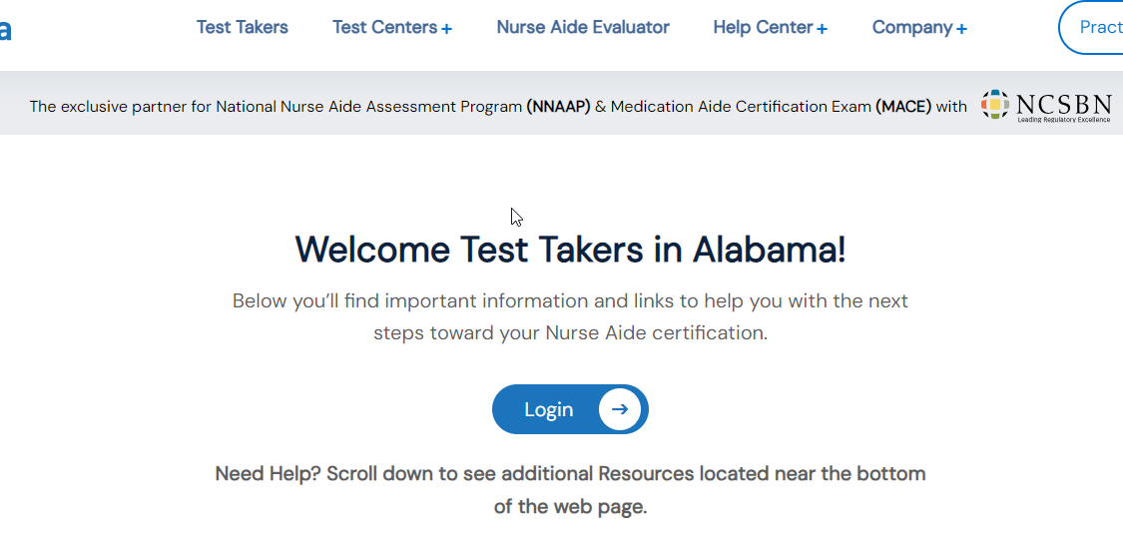This screenshot has width=1123, height=548.
Task: Select the Company navigation label
Action: tap(912, 27)
